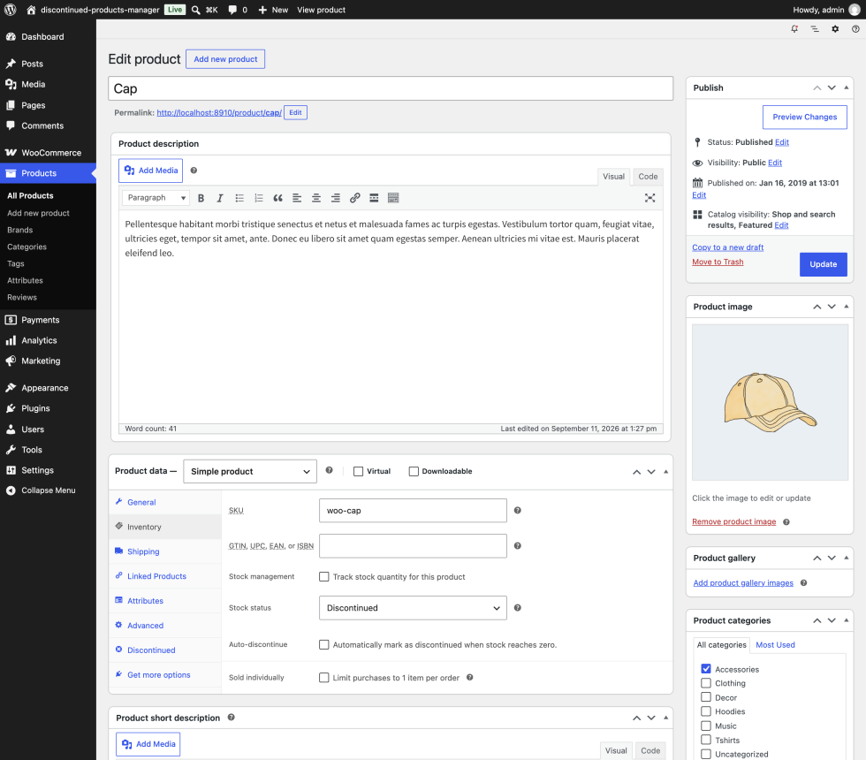Screen dimensions: 866x760
Task: Toggle the editor toolbar toggle icon
Action: click(393, 198)
